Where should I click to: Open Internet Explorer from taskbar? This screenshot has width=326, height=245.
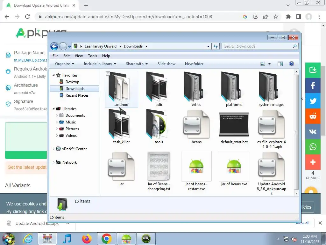pos(28,239)
